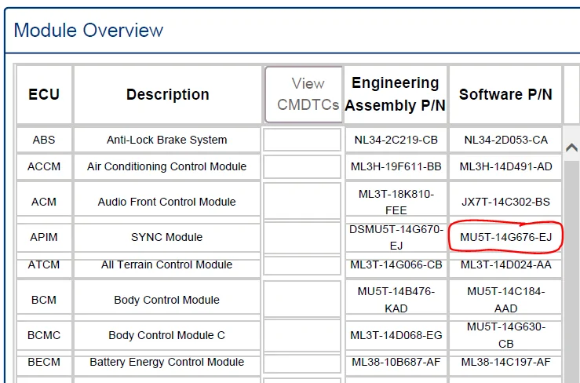This screenshot has height=383, width=580.
Task: Click the vertical scrollbar track in the table
Action: tap(571, 259)
